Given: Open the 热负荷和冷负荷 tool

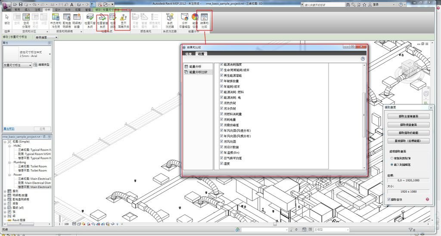Looking at the screenshot, I should [56, 21].
